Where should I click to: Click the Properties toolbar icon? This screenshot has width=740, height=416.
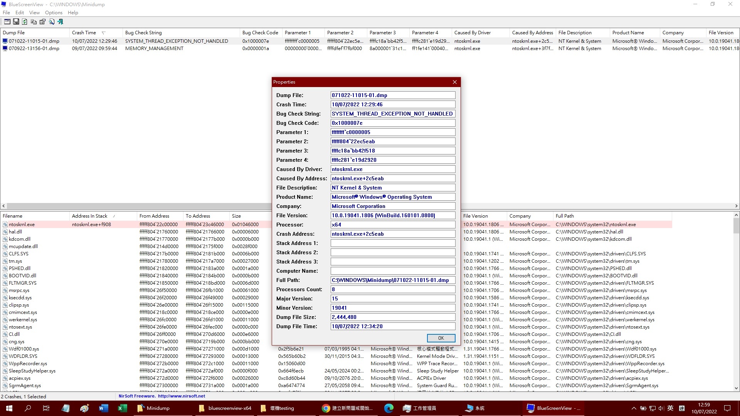click(x=42, y=22)
